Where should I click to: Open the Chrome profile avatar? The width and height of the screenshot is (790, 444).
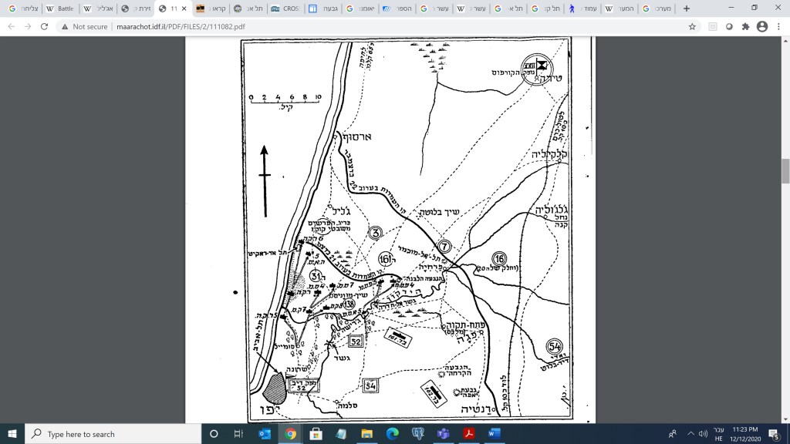(762, 26)
